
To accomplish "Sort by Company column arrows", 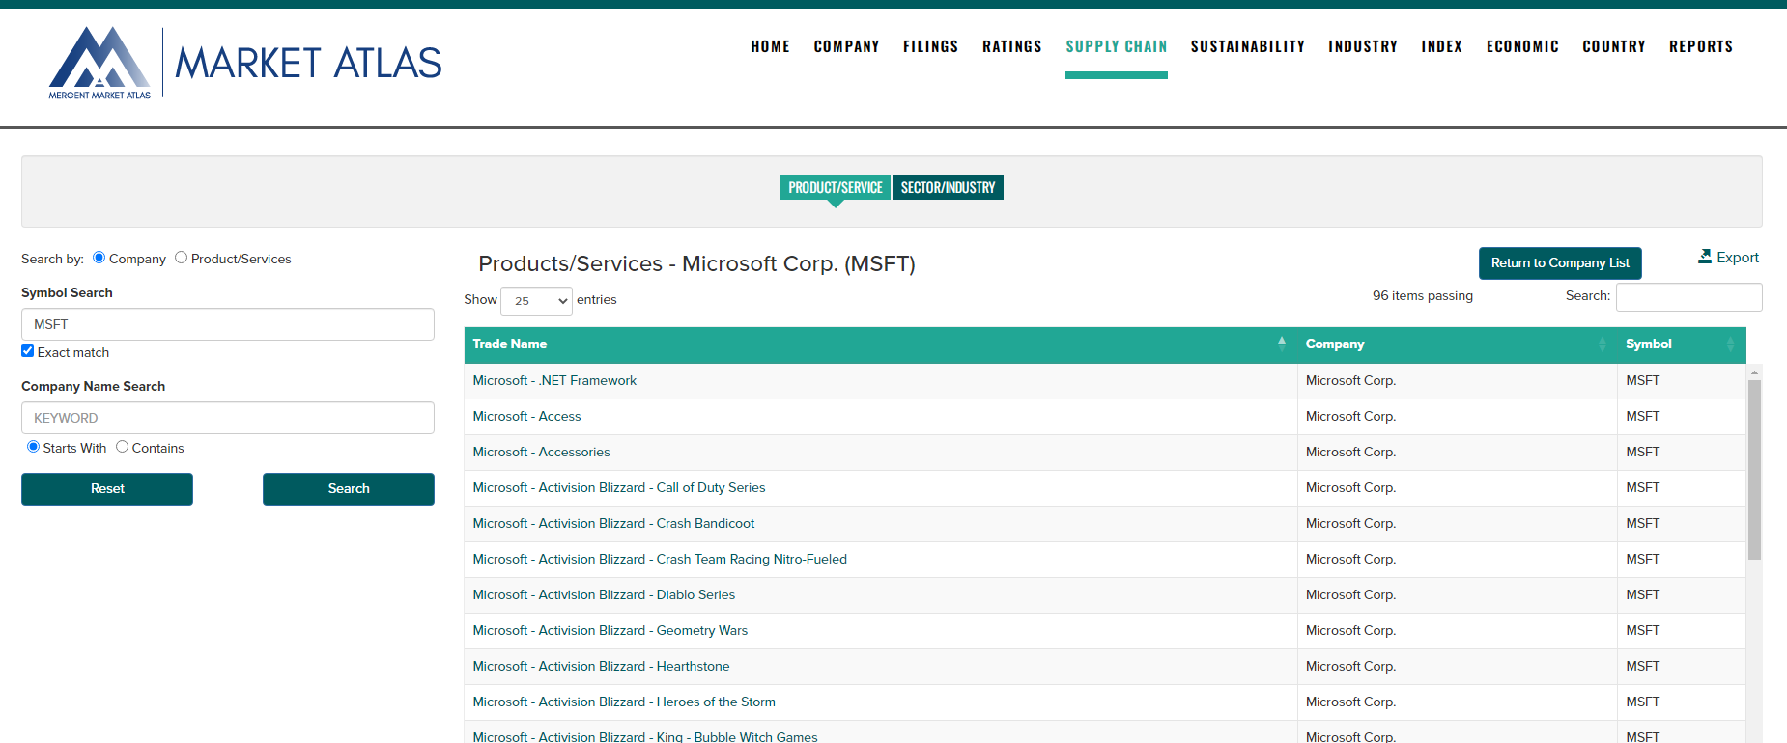I will coord(1603,344).
